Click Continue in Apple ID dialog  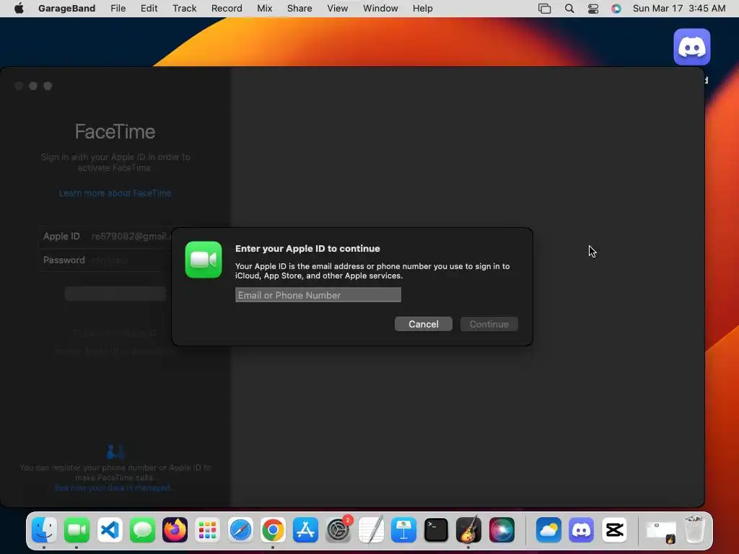tap(489, 324)
